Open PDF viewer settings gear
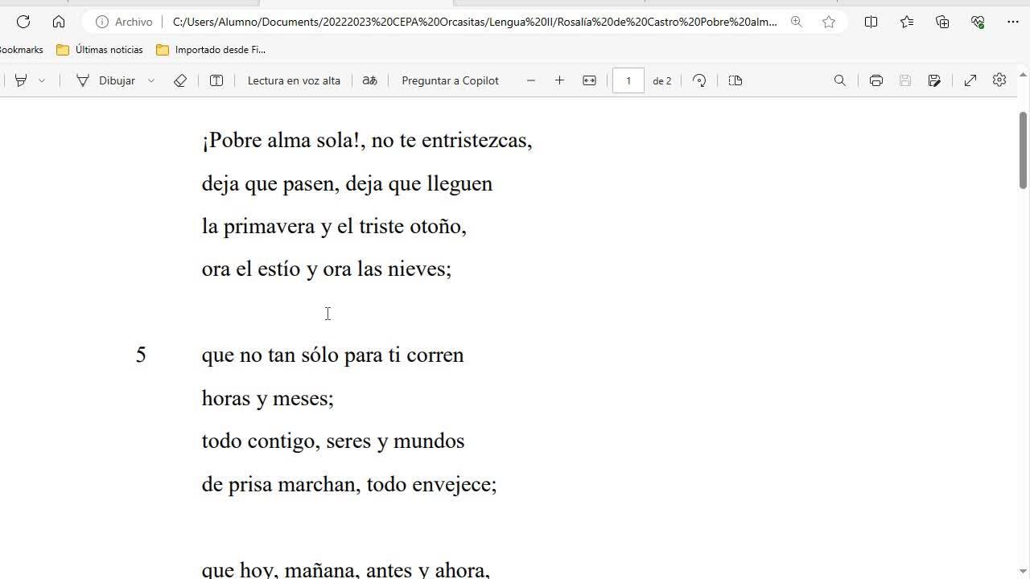The height and width of the screenshot is (579, 1030). point(999,80)
